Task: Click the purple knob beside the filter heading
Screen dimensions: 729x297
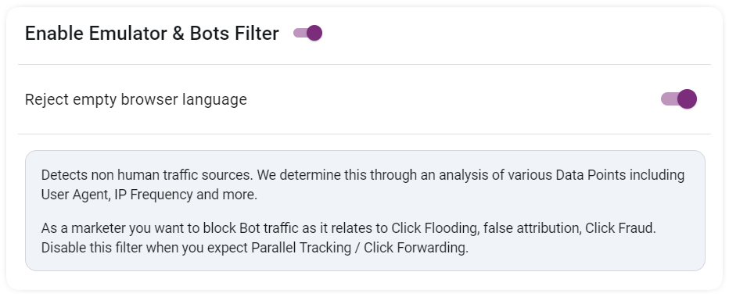Action: 314,33
